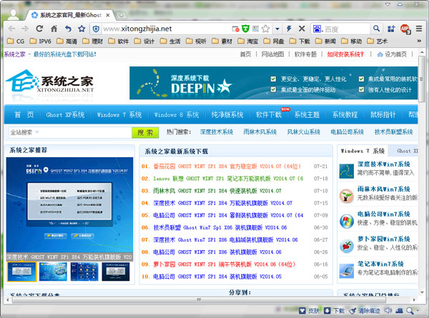Click the blue security shield in address bar
The width and height of the screenshot is (429, 318).
(96, 29)
